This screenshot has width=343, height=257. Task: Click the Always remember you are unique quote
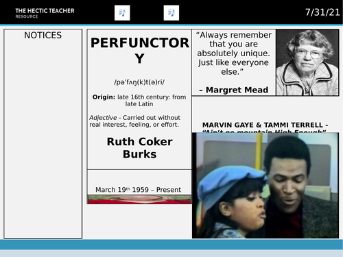click(233, 53)
